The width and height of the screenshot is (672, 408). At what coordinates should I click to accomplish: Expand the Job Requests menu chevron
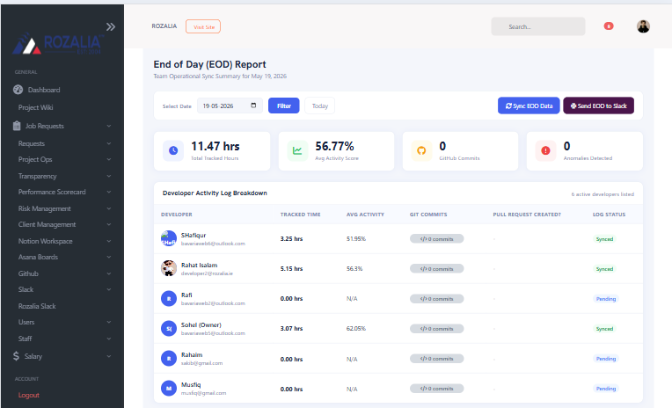click(109, 126)
